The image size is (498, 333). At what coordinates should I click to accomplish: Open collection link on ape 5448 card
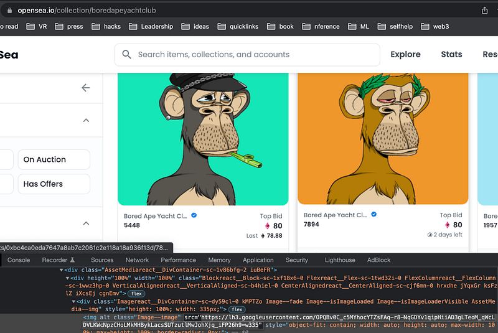[155, 216]
